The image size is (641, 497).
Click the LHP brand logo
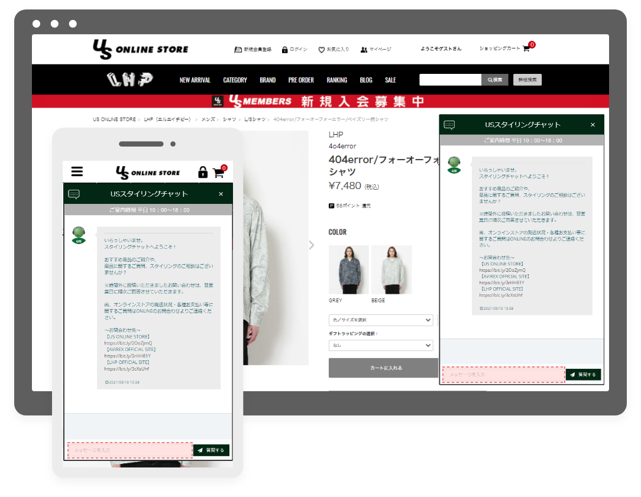(x=130, y=79)
